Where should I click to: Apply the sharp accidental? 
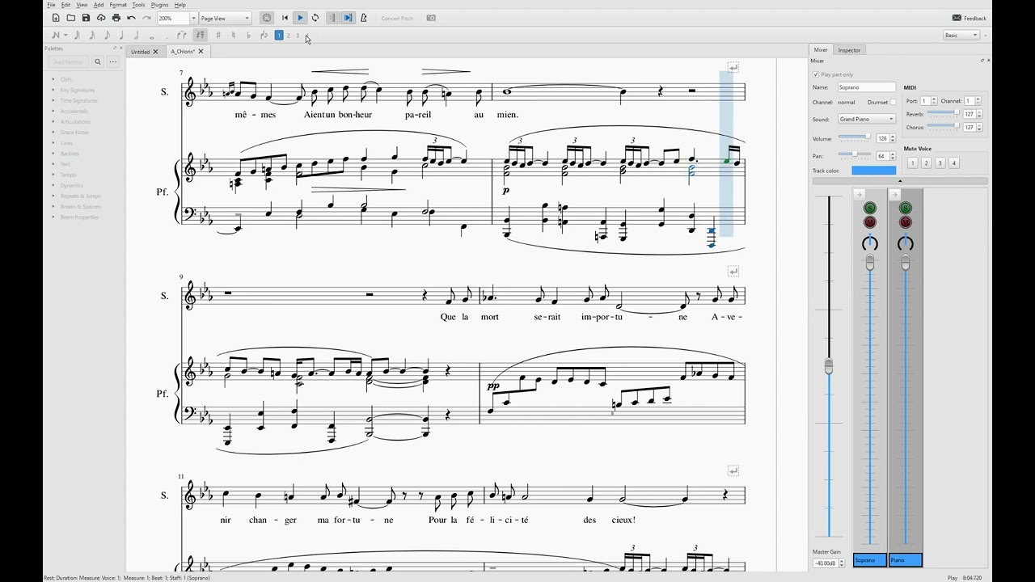click(x=218, y=35)
